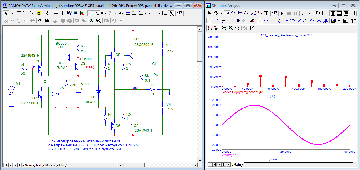Click the V(OUT) (V) waveform label
Screen dimensions: 360x170
(229, 155)
